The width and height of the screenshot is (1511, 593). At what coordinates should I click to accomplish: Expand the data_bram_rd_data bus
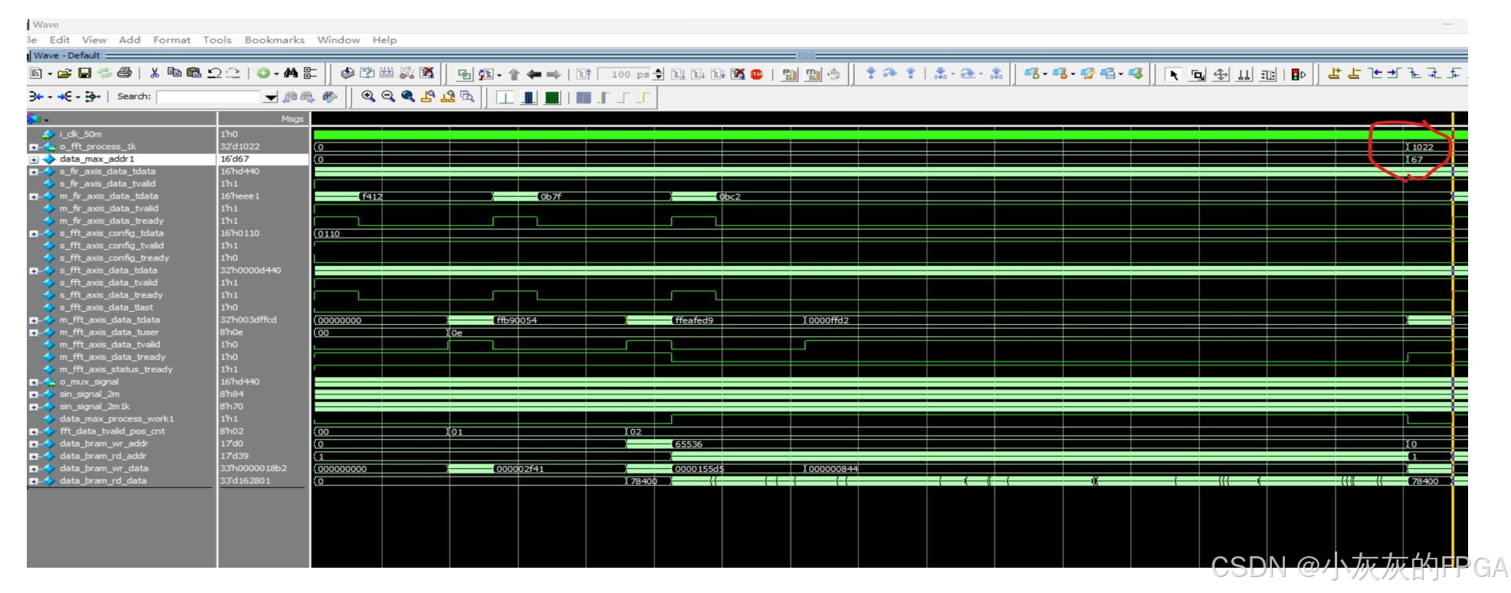(x=34, y=481)
